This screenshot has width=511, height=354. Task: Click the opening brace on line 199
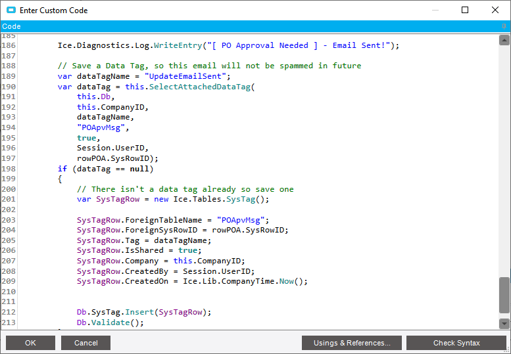[x=60, y=179]
